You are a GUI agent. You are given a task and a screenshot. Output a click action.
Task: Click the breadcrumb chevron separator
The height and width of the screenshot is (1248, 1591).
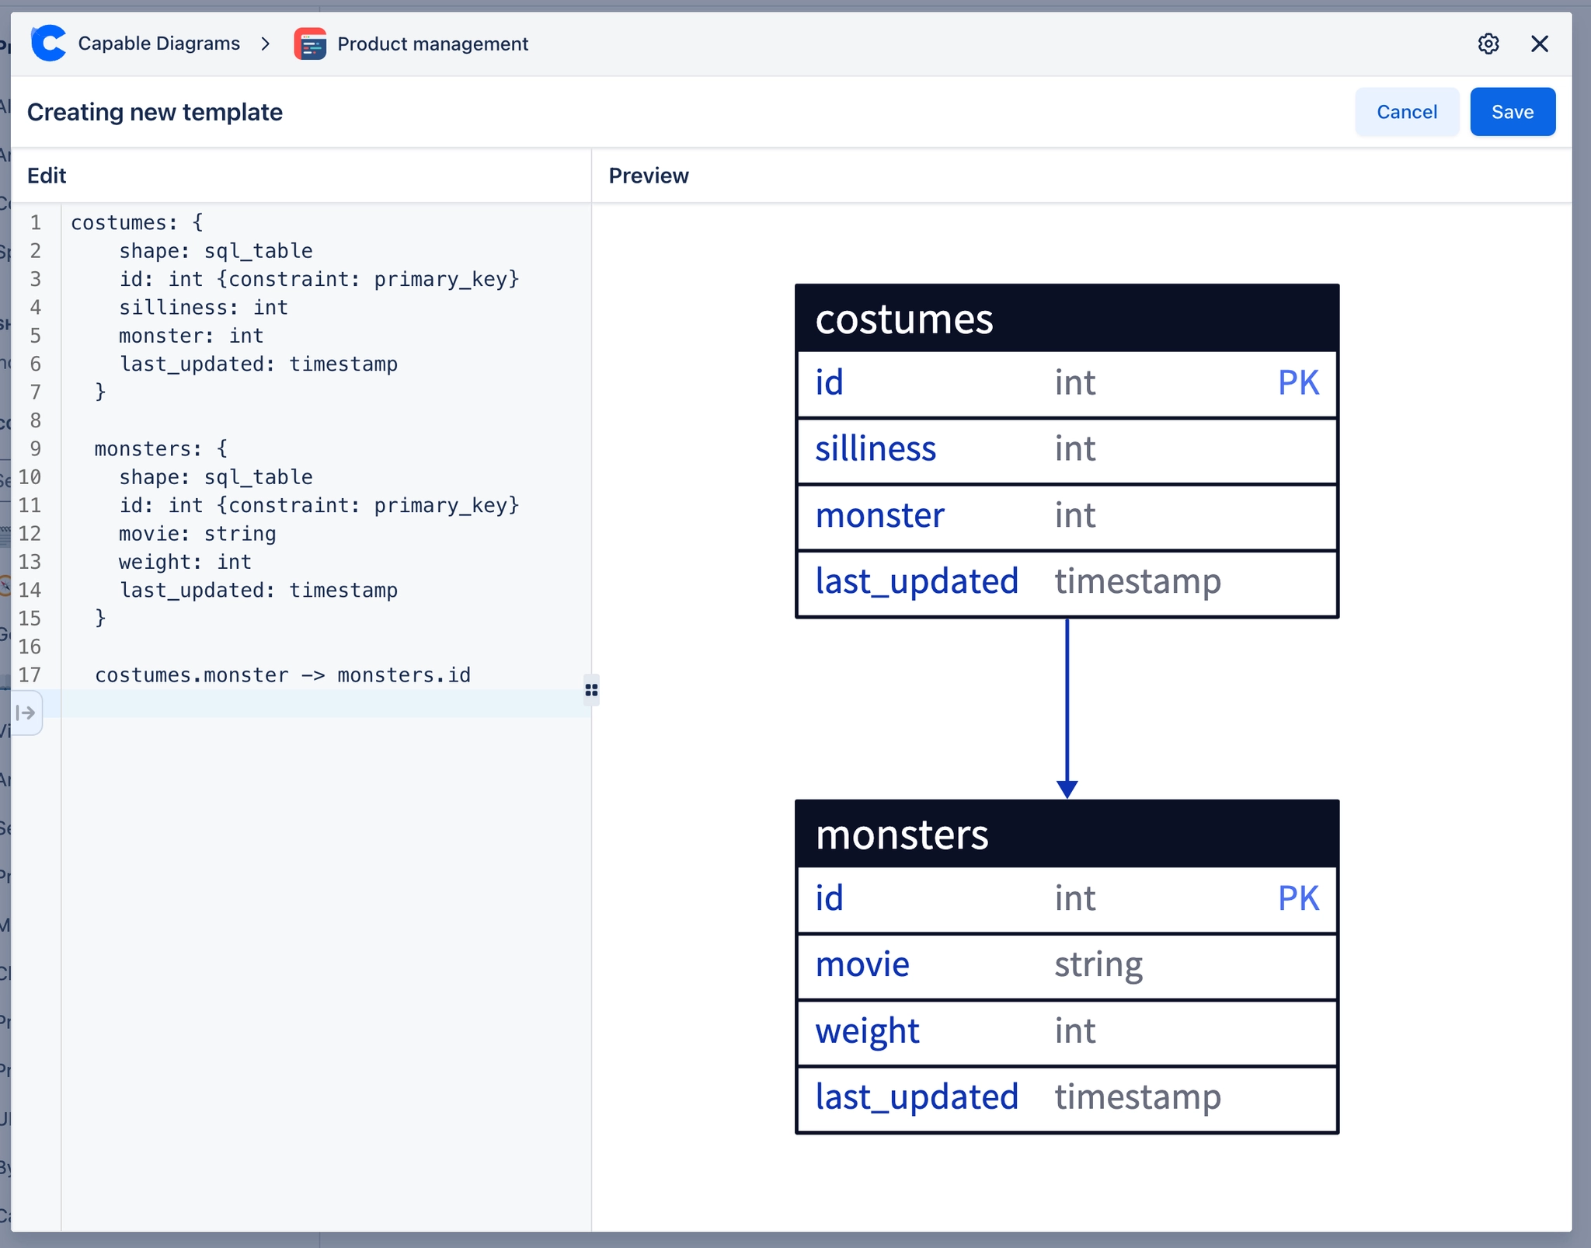point(266,44)
